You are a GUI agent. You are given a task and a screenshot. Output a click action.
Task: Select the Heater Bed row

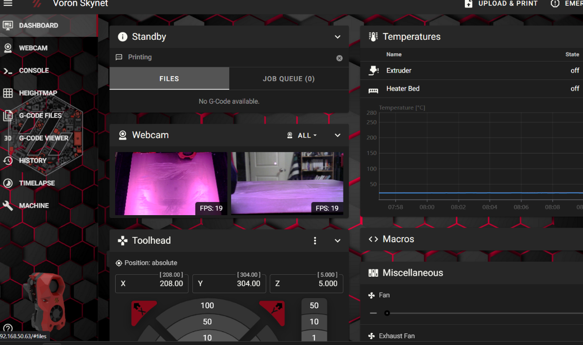pos(472,89)
